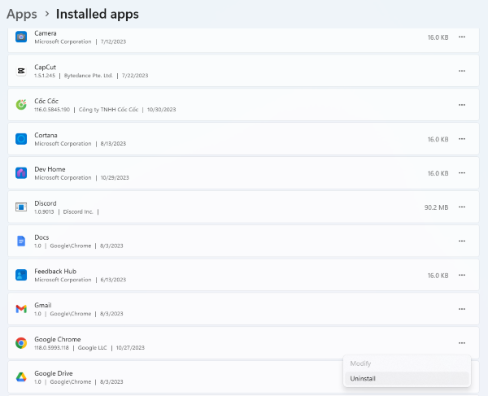The height and width of the screenshot is (396, 488).
Task: Click the CapCut app icon
Action: coord(21,71)
